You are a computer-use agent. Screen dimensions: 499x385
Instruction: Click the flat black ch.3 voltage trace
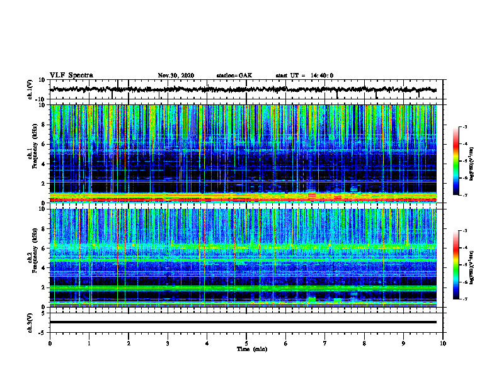(x=243, y=322)
